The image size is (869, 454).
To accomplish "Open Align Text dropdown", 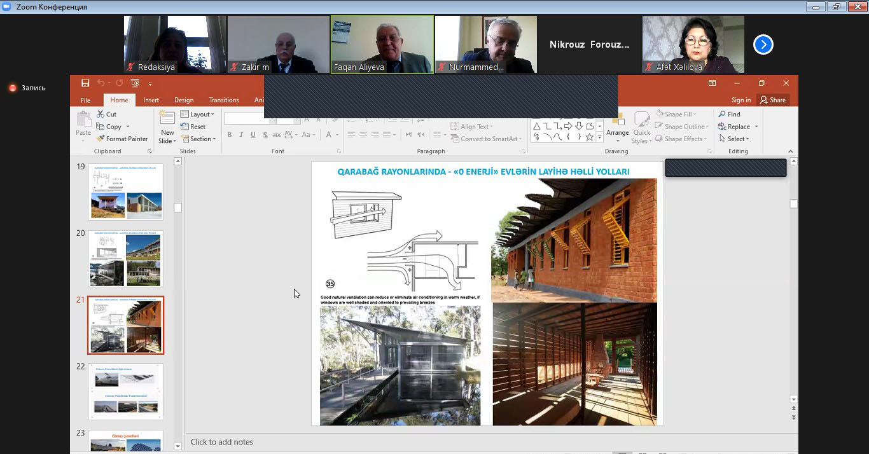I will coord(471,127).
